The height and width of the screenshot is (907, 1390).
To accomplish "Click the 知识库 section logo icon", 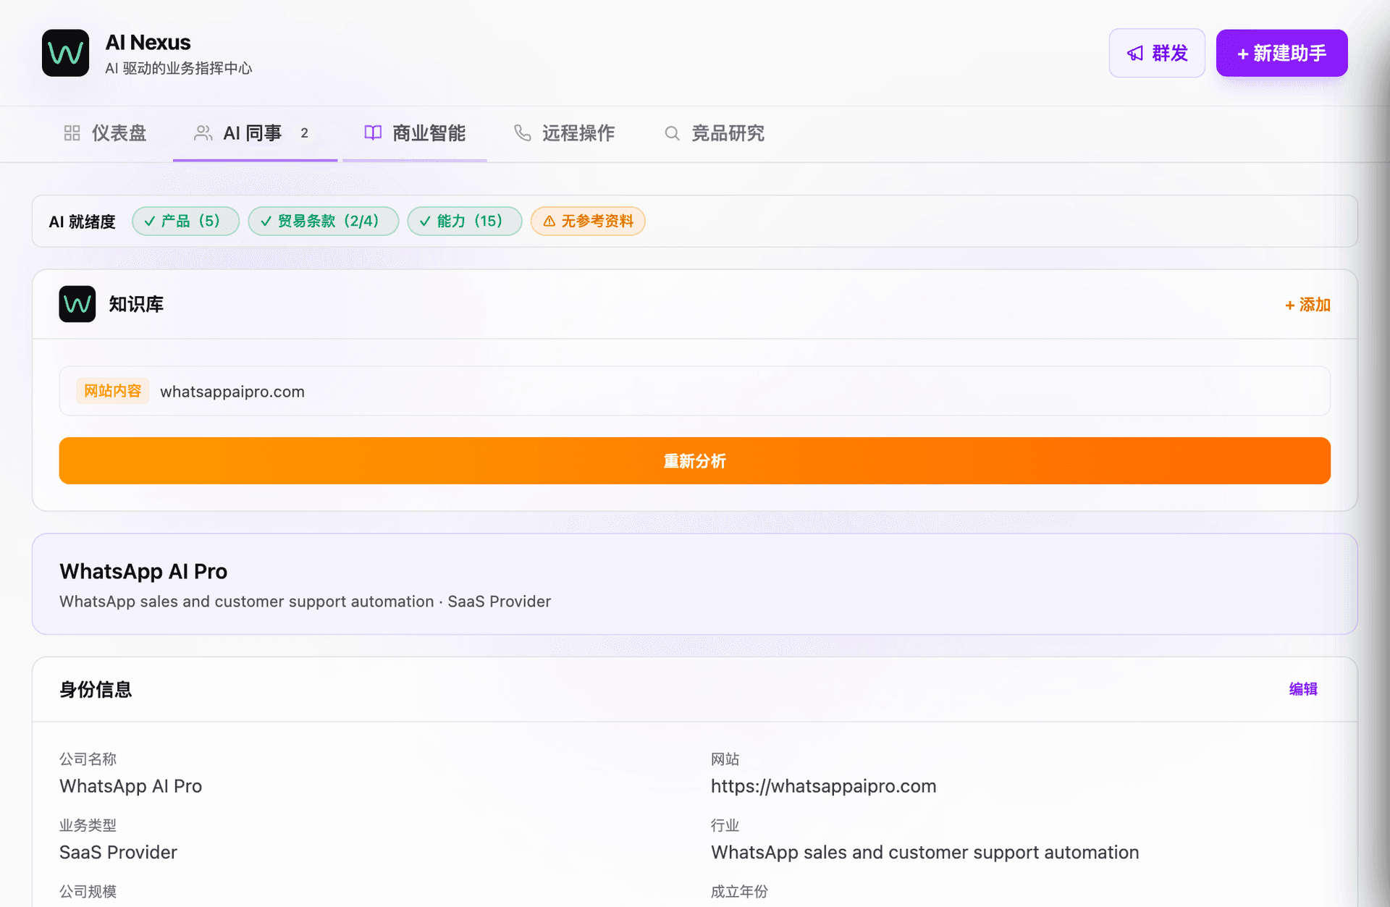I will click(x=77, y=304).
